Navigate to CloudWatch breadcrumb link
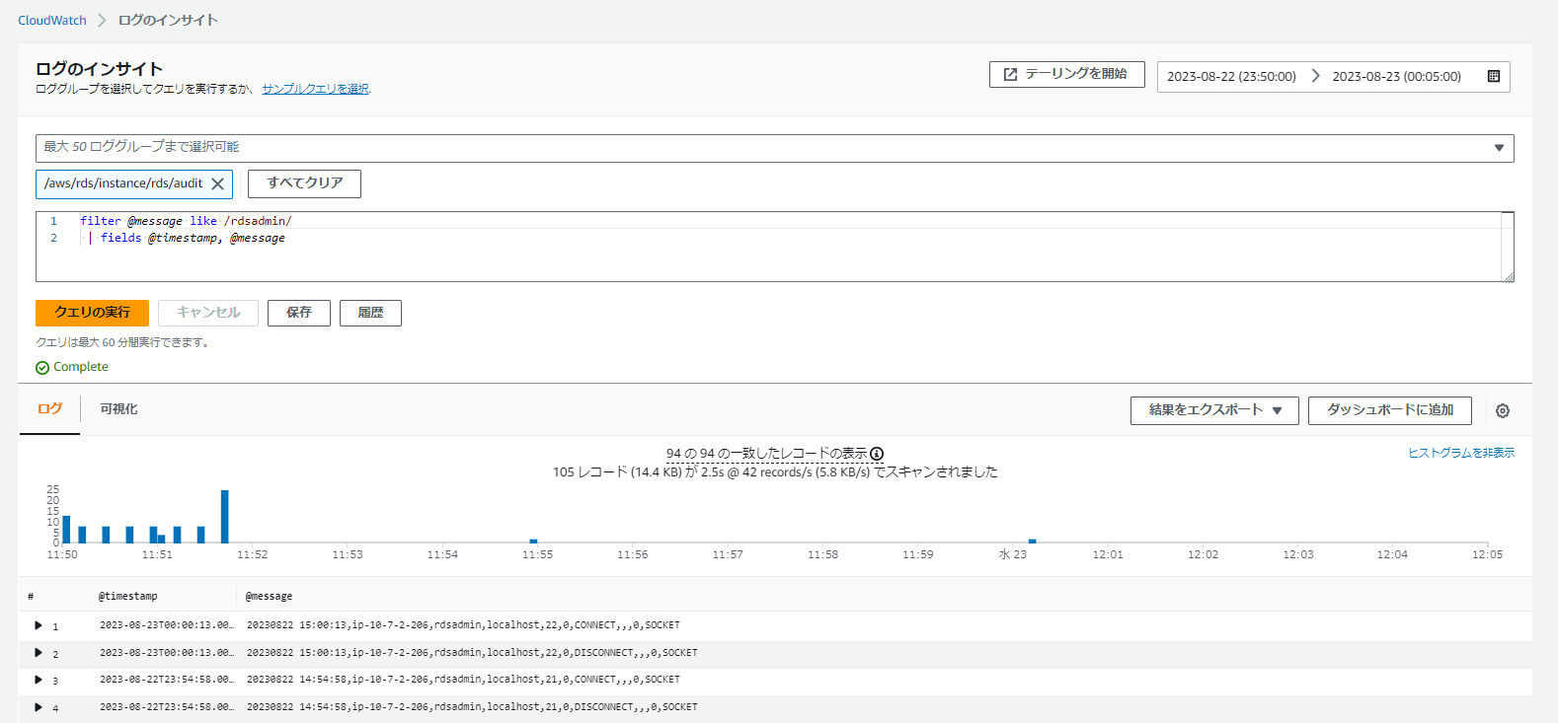Screen dimensions: 1558x723 (52, 20)
